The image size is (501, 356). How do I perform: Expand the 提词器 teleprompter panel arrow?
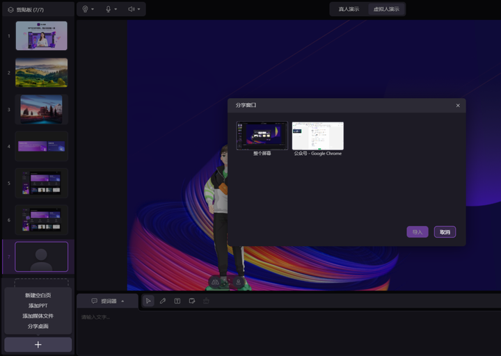tap(122, 301)
